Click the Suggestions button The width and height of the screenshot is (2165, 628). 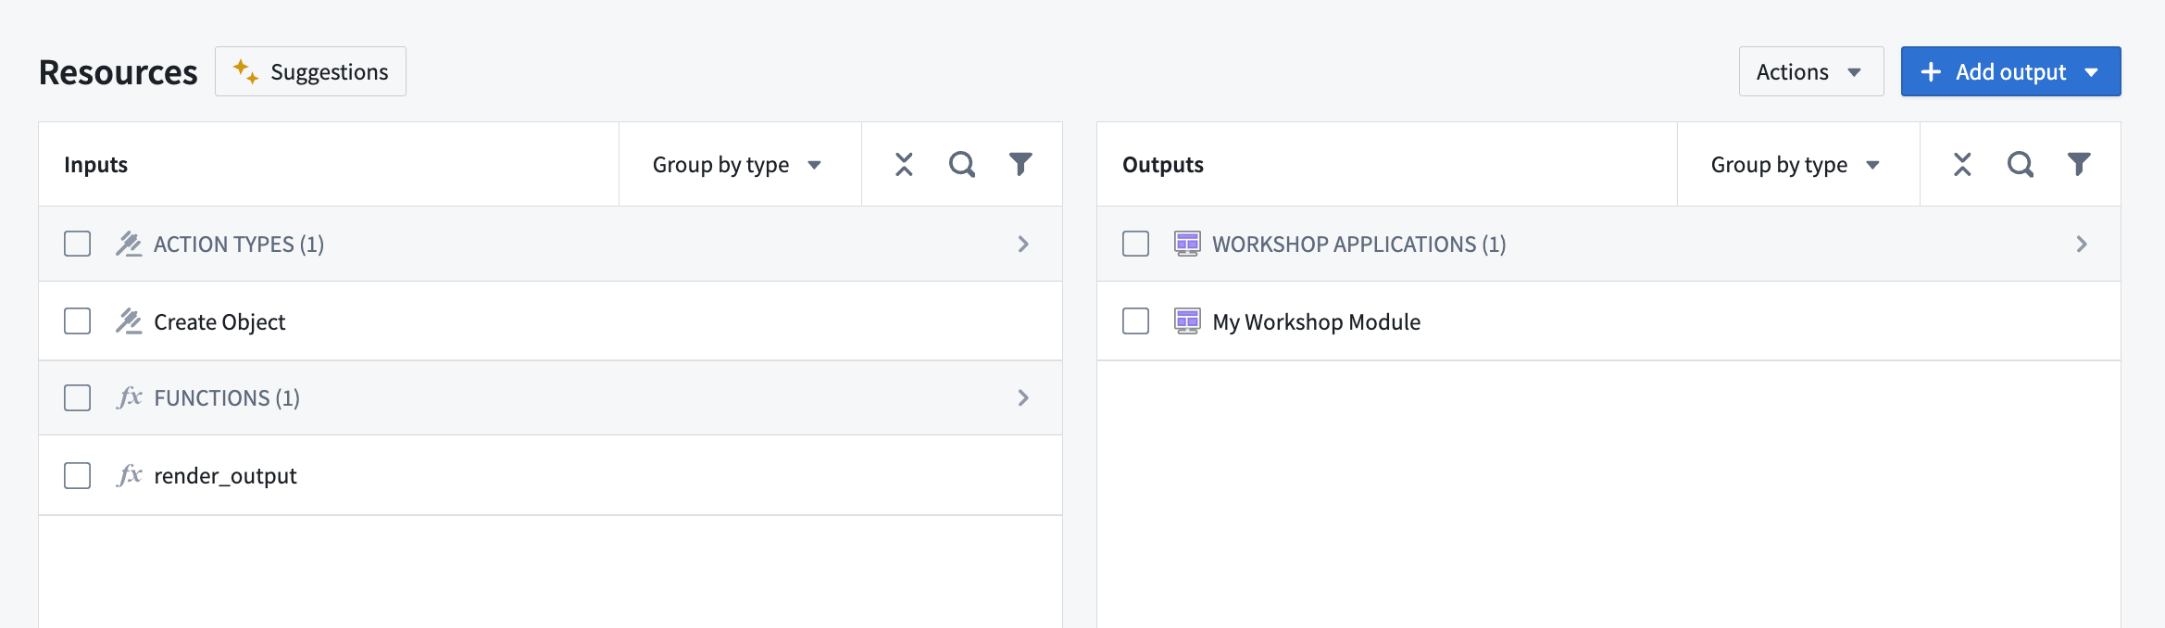tap(310, 71)
